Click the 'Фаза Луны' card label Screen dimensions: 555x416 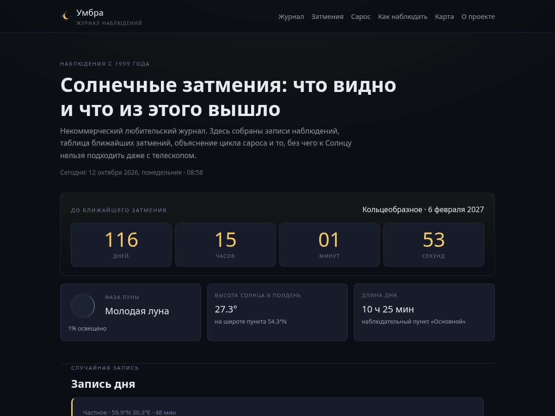[122, 297]
